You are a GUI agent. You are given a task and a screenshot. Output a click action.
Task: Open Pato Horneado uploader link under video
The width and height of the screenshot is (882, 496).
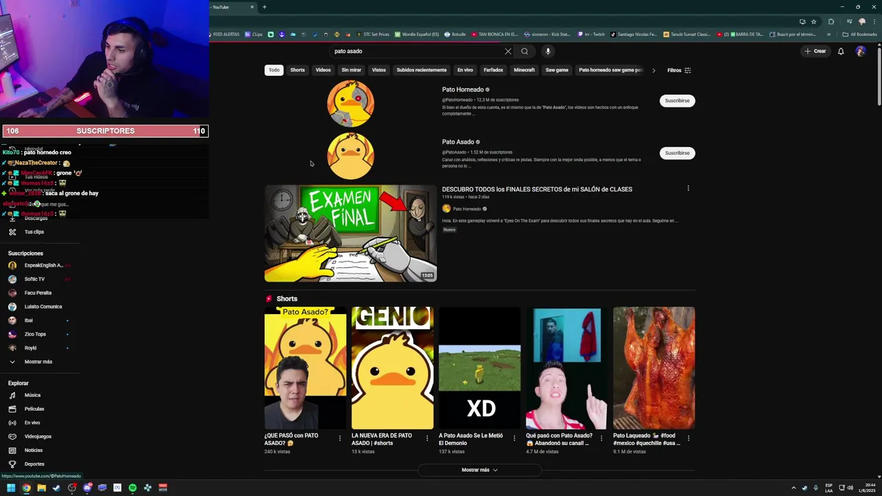tap(467, 209)
